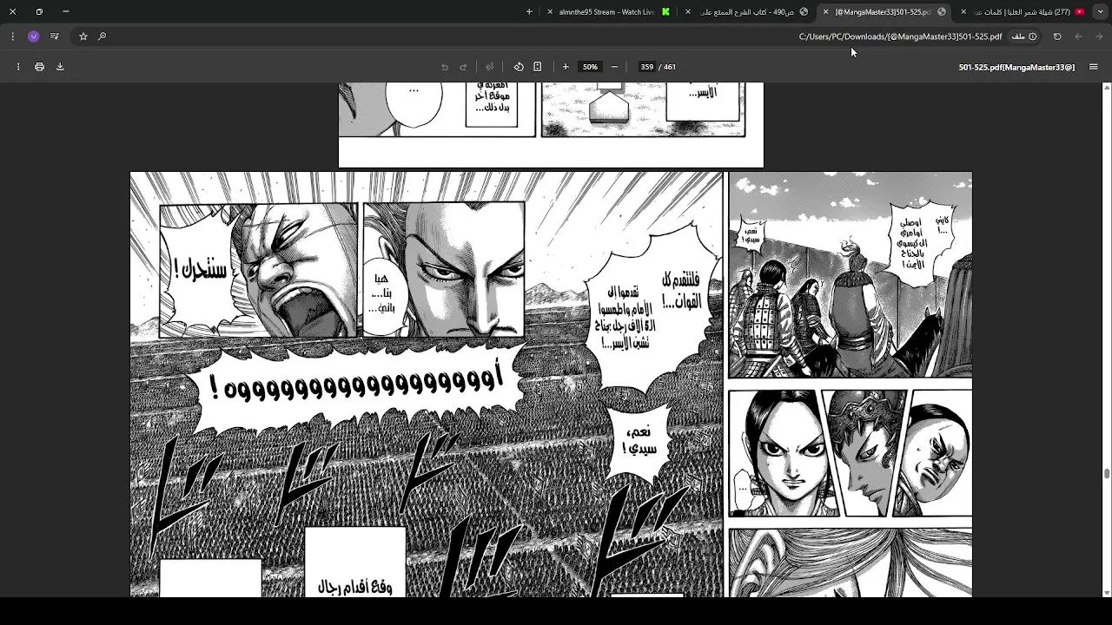Click the vertical scrollbar thumb
1112x625 pixels.
point(1107,474)
